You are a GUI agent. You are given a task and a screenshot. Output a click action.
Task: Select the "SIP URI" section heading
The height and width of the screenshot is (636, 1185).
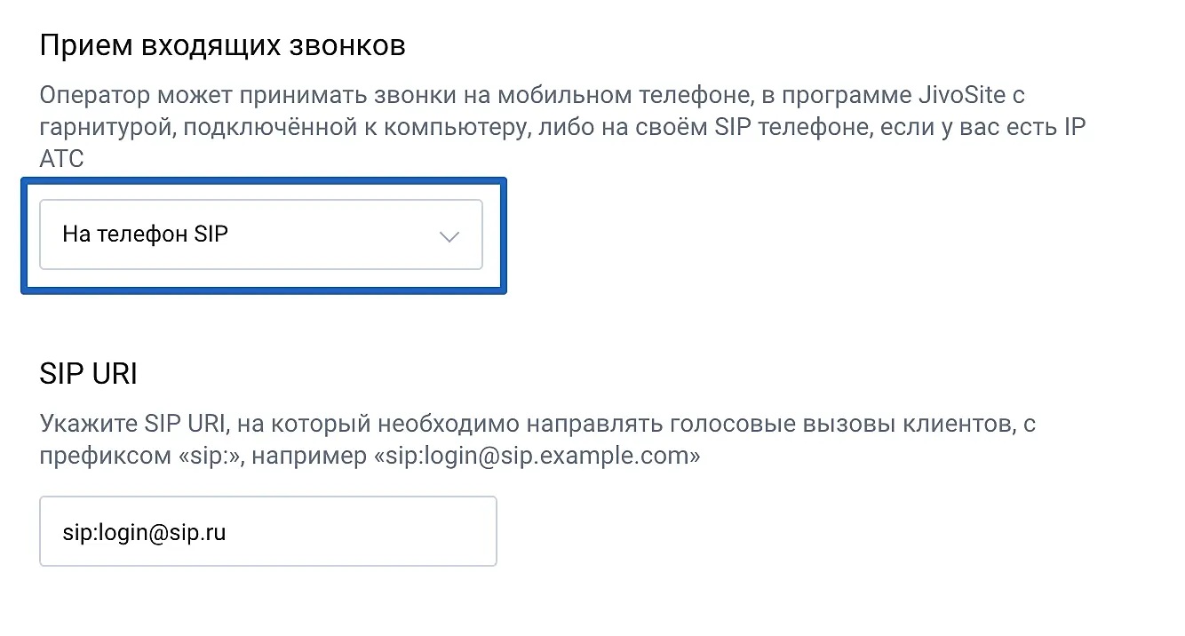tap(89, 374)
